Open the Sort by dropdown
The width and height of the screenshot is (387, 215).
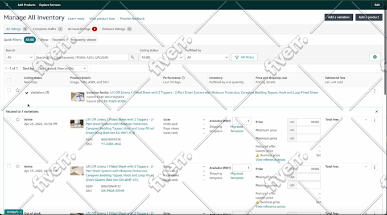pos(61,68)
